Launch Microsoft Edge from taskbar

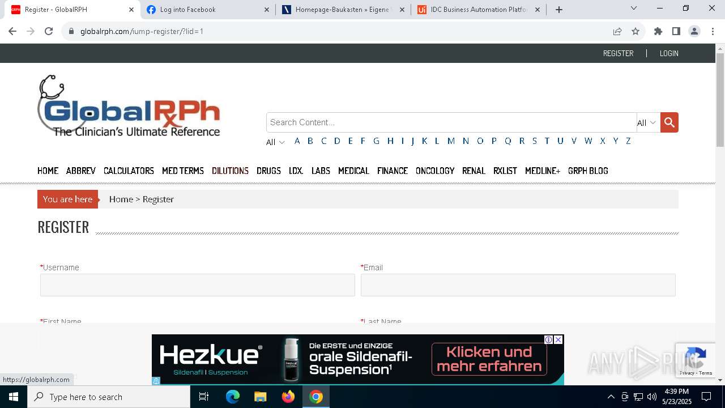click(x=233, y=397)
